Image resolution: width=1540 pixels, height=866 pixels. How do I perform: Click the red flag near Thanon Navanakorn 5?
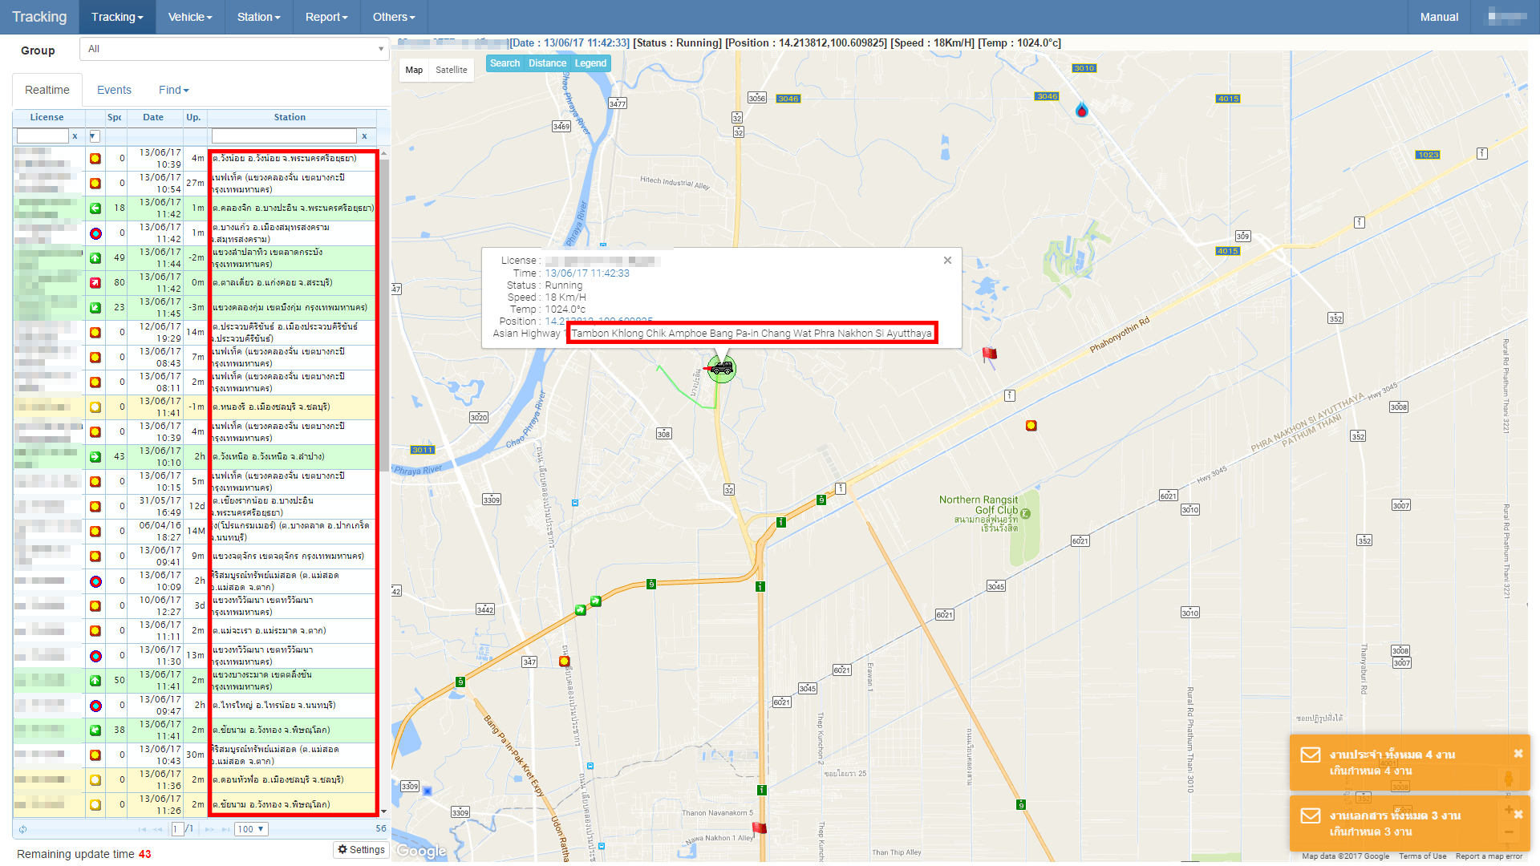pos(759,828)
